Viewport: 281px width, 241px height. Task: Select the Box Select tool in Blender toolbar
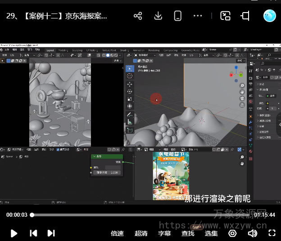130,69
